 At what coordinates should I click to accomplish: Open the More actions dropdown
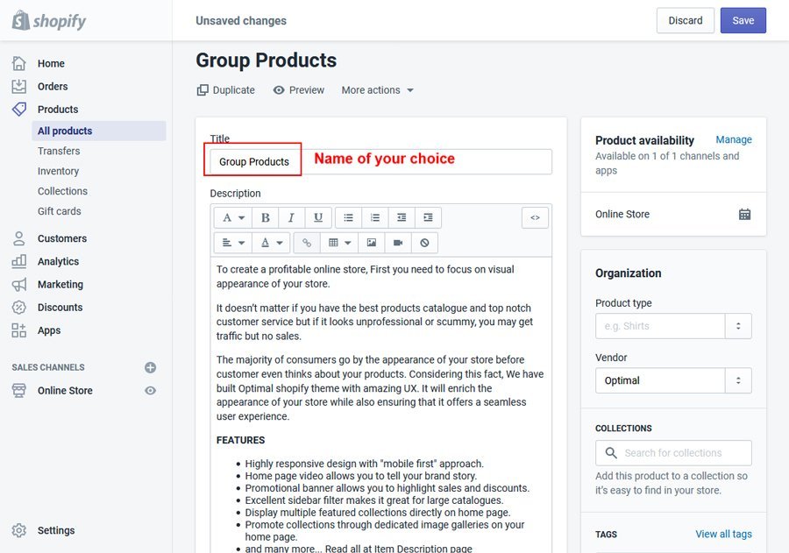point(377,90)
